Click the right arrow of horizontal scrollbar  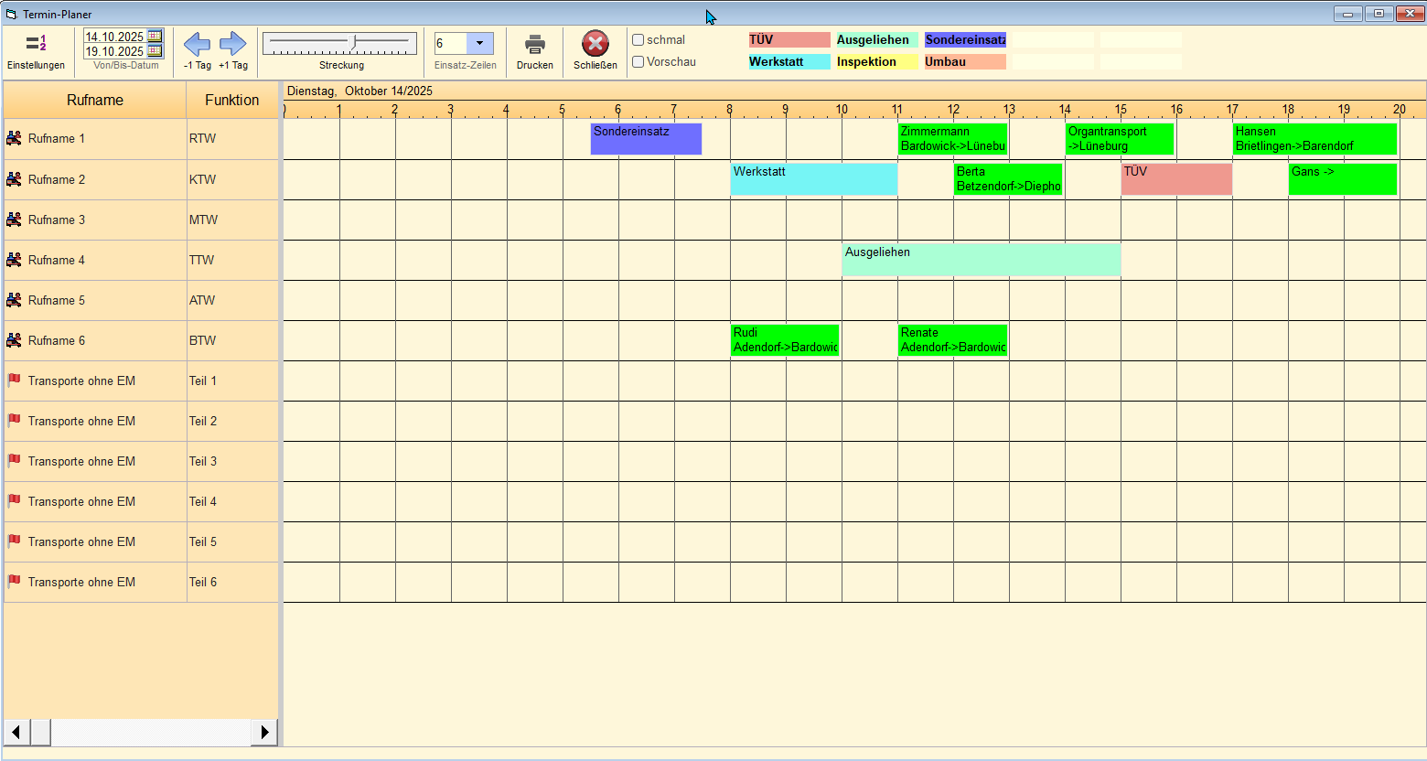(x=265, y=732)
